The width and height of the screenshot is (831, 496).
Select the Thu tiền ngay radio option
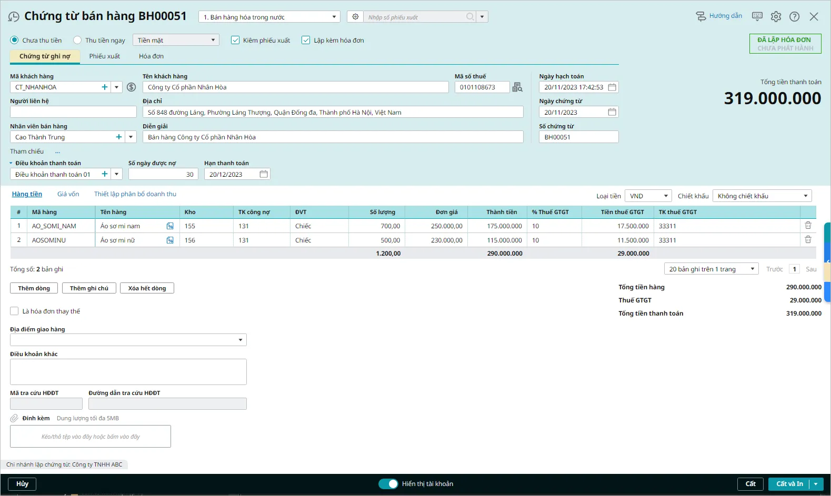click(78, 41)
